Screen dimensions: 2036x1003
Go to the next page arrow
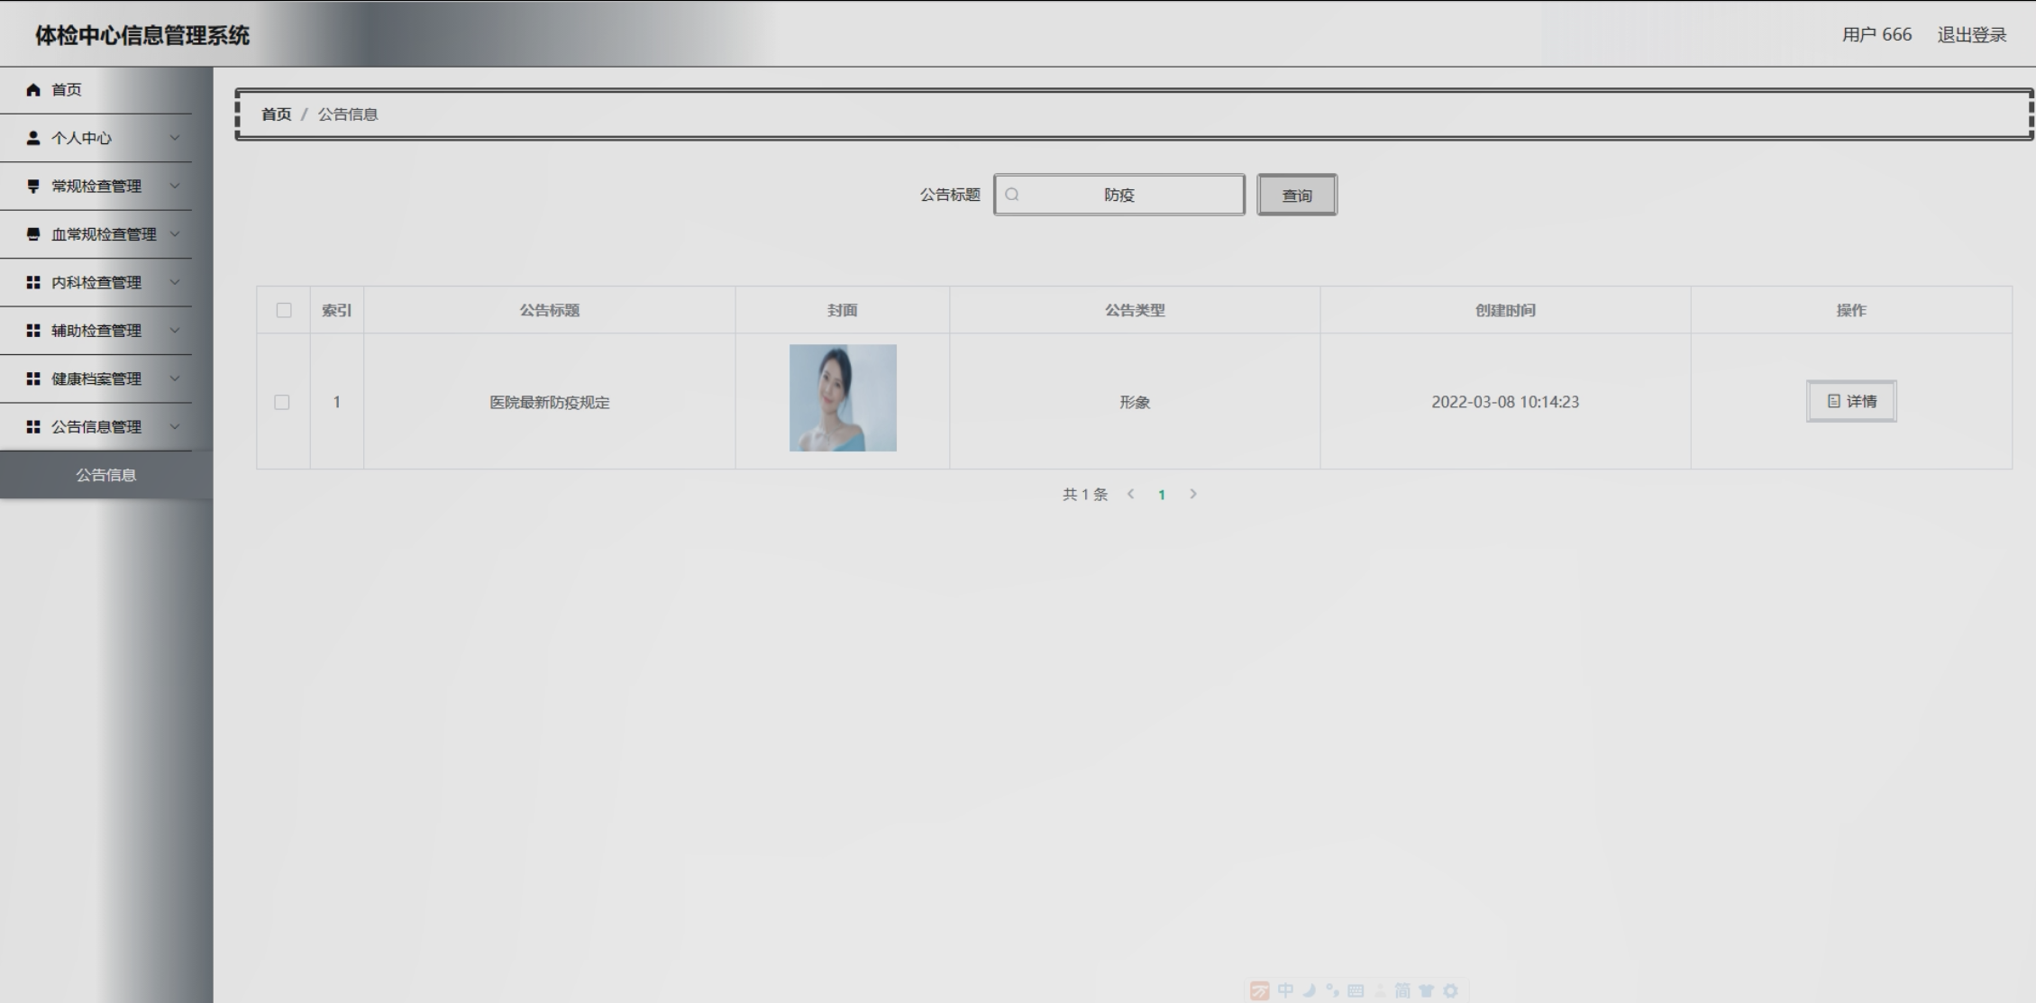click(x=1192, y=494)
